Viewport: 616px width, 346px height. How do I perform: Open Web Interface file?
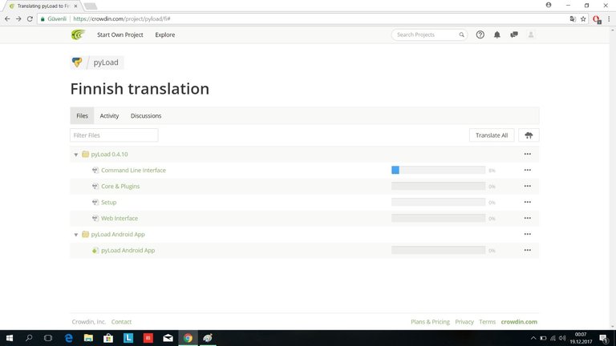120,218
